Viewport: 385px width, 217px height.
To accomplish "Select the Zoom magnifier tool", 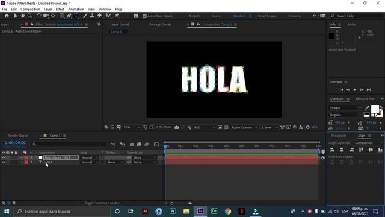I will (x=30, y=16).
